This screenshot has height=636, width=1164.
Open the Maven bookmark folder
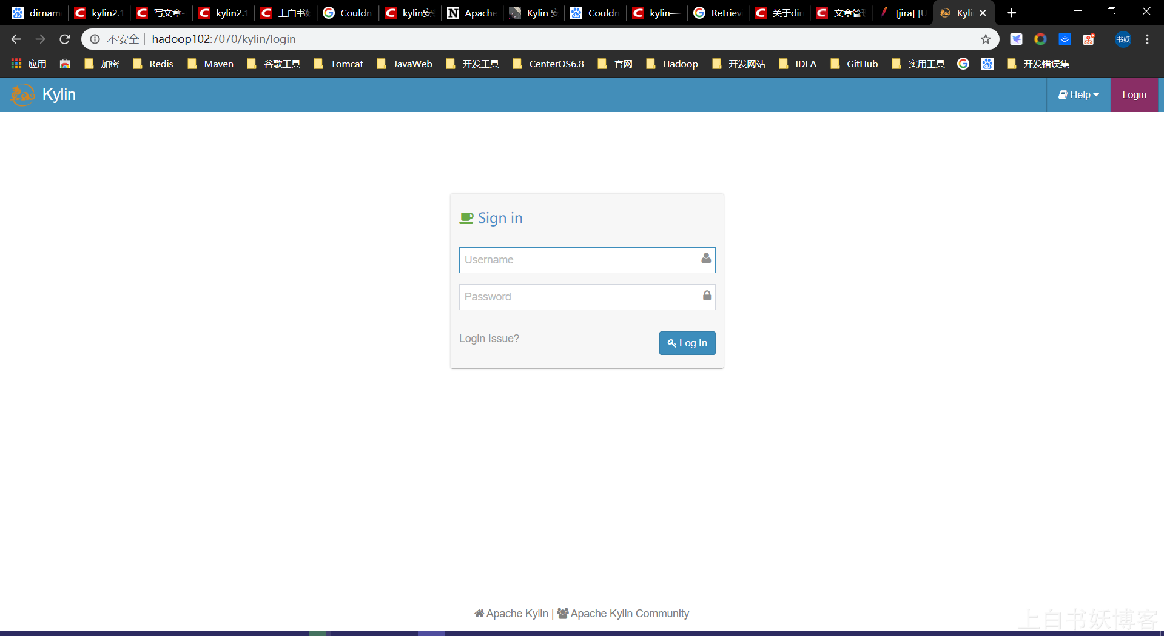coord(210,64)
